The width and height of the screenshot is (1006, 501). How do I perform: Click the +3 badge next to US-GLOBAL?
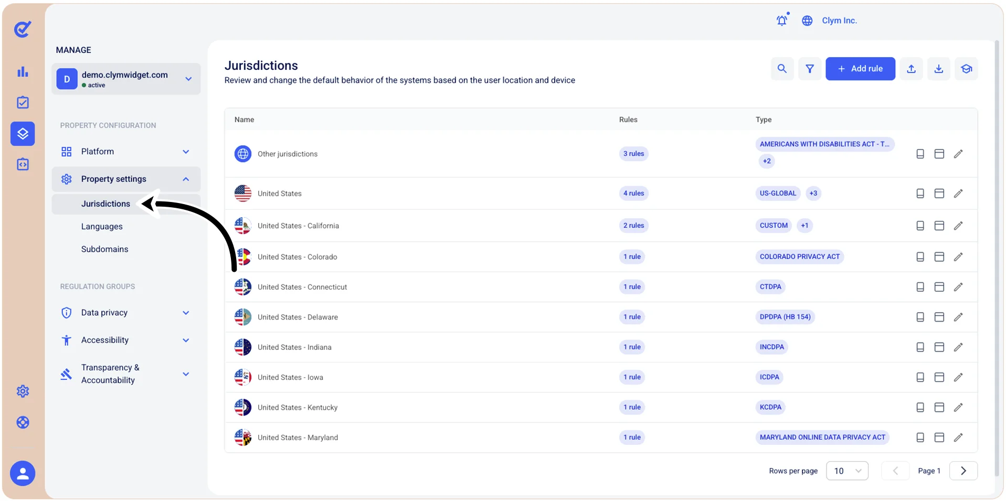813,194
